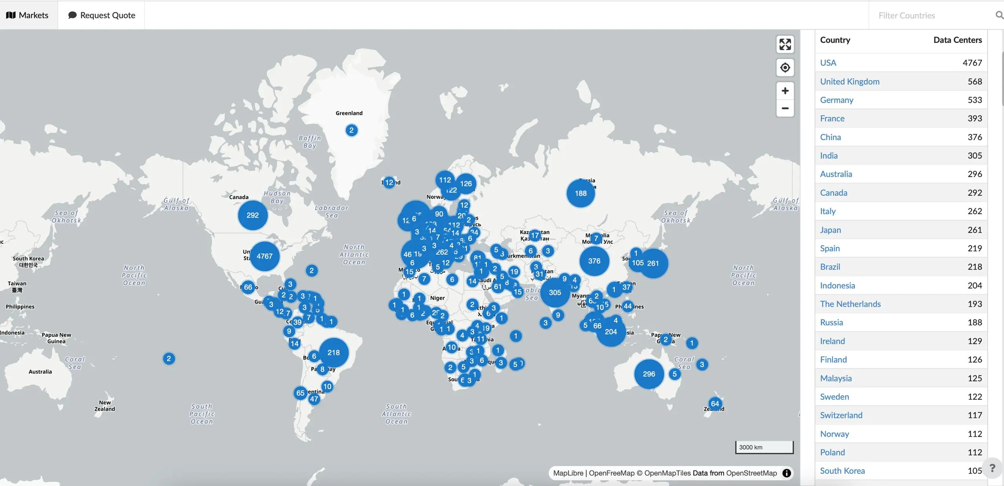The width and height of the screenshot is (1004, 486).
Task: Select the 305 cluster over India
Action: (555, 292)
